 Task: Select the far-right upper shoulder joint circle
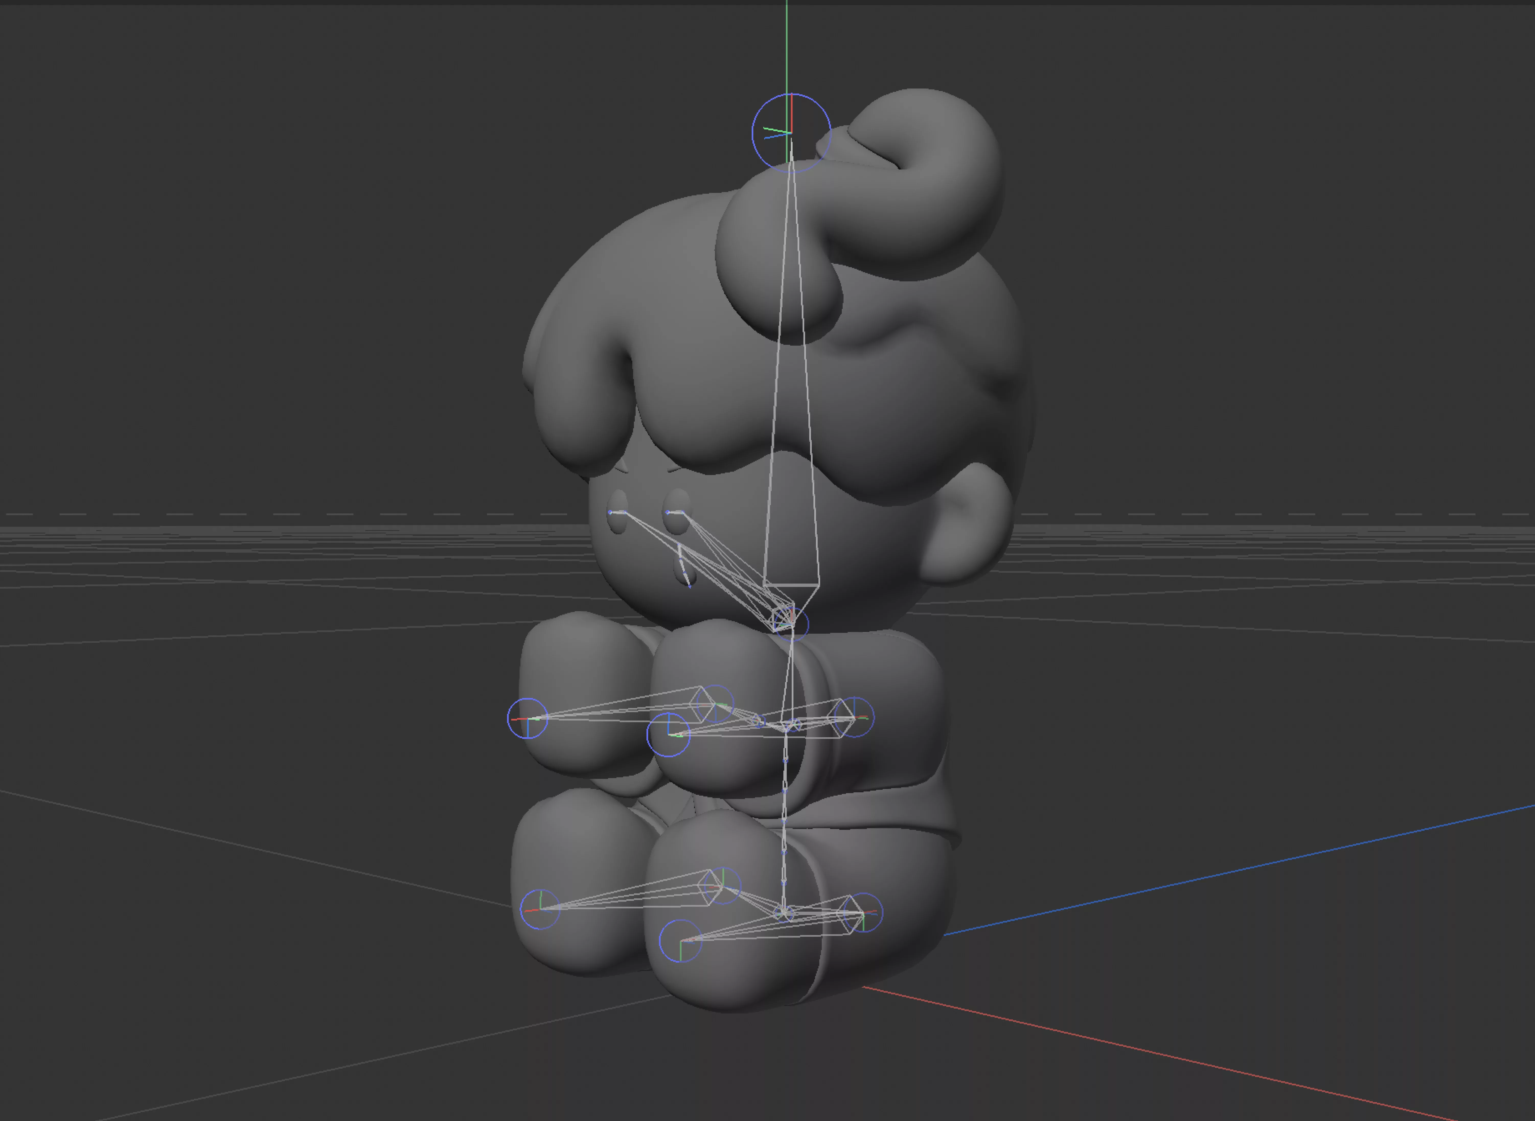coord(854,717)
